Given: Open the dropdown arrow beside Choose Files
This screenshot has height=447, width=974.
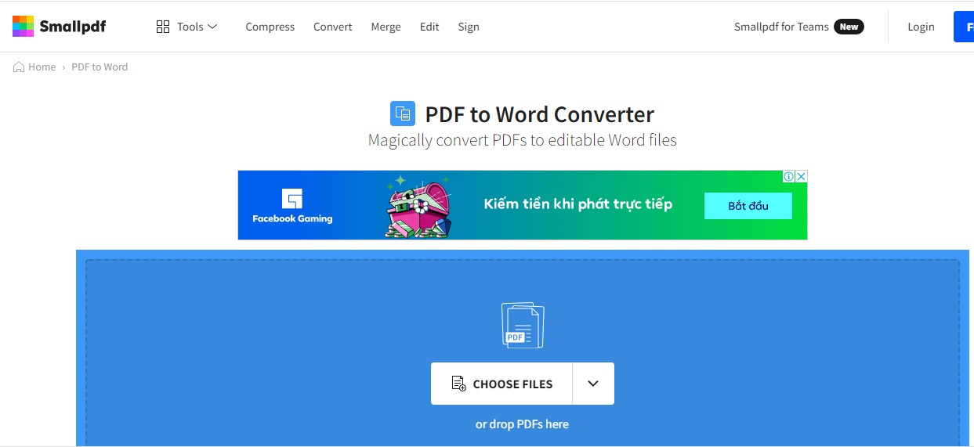Looking at the screenshot, I should [593, 384].
